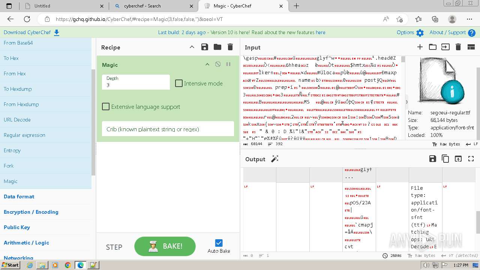
Task: Click the BAKE! button
Action: (x=165, y=246)
